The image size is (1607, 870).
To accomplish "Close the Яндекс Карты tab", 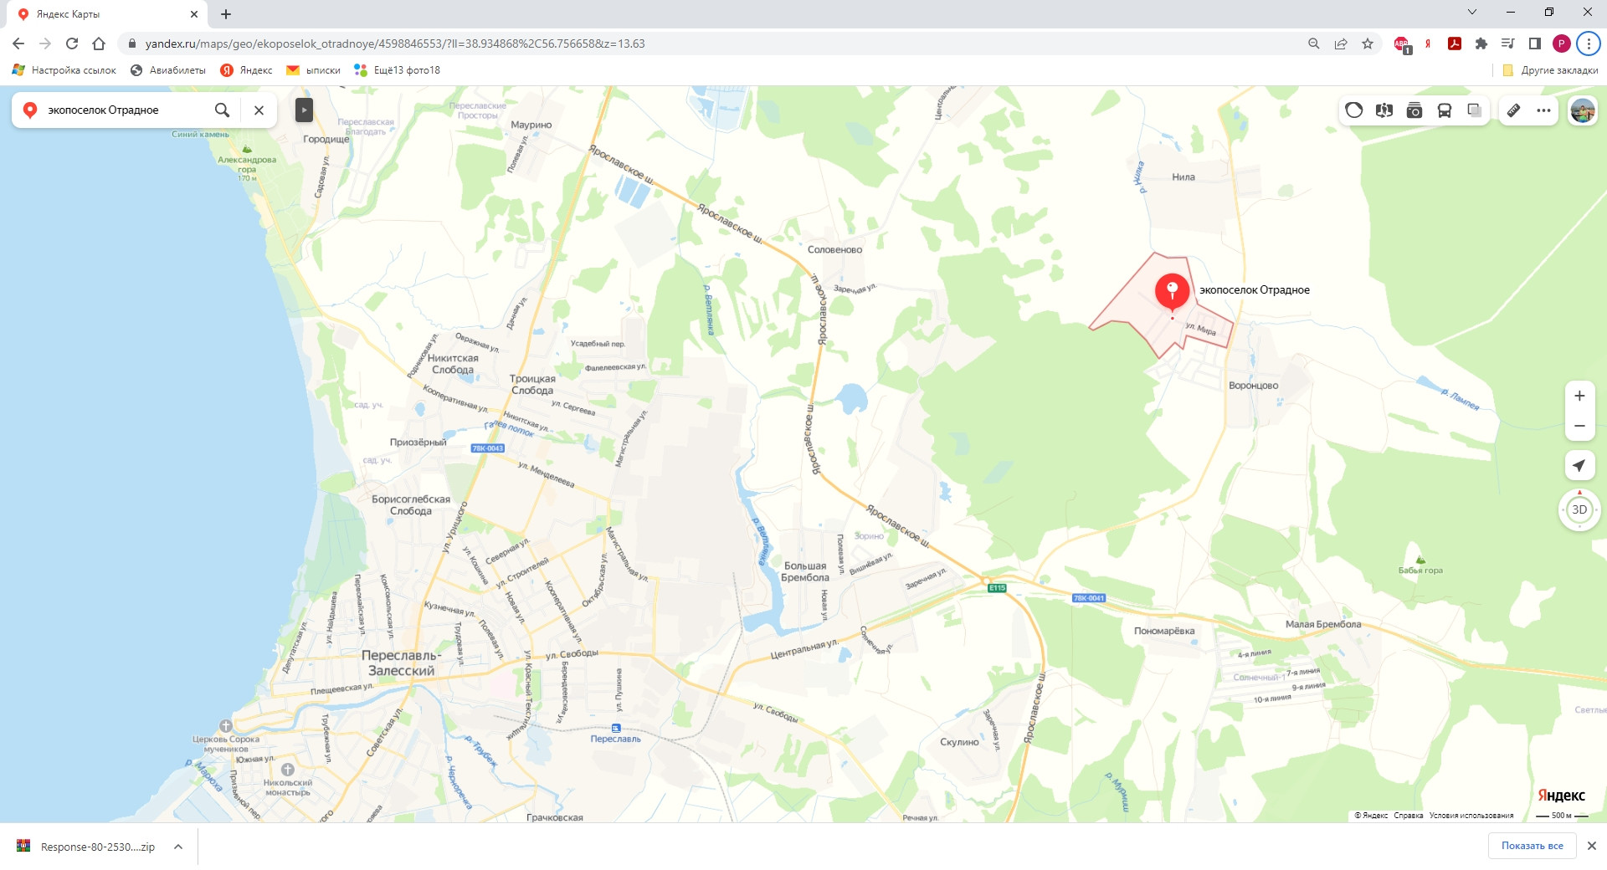I will point(193,14).
